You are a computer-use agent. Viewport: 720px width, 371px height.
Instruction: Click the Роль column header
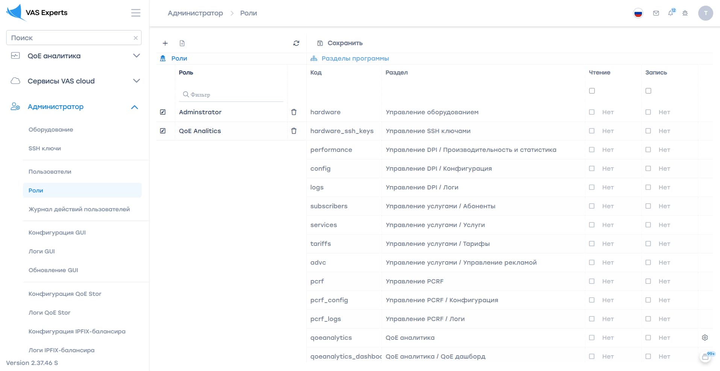click(186, 73)
